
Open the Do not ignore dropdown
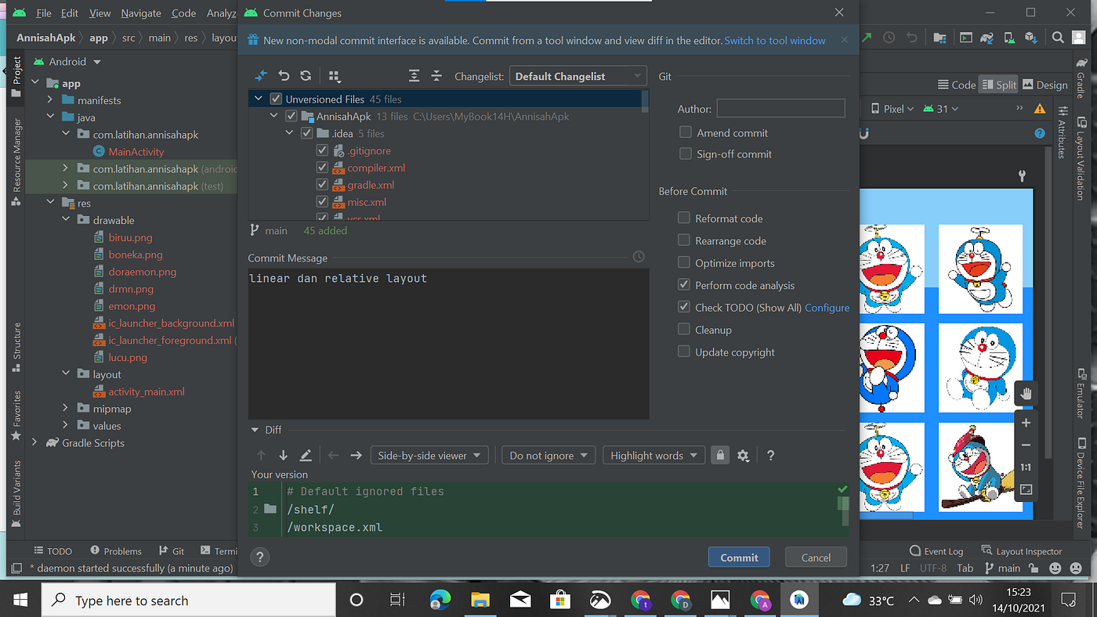[548, 455]
